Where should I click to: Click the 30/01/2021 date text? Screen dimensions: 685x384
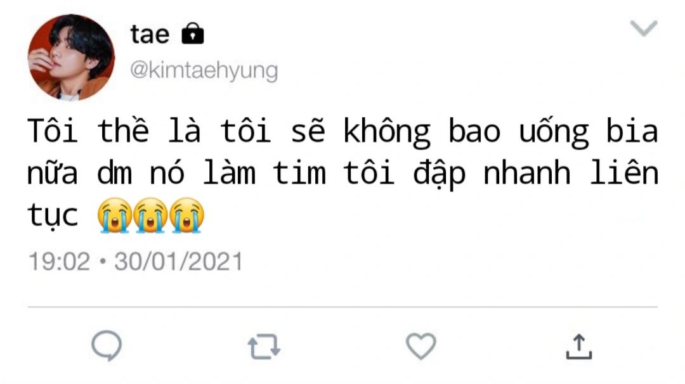tap(178, 261)
